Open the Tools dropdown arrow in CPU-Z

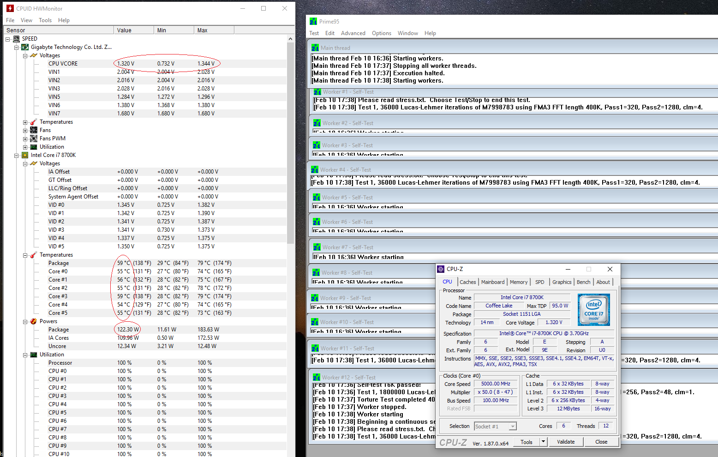(544, 442)
